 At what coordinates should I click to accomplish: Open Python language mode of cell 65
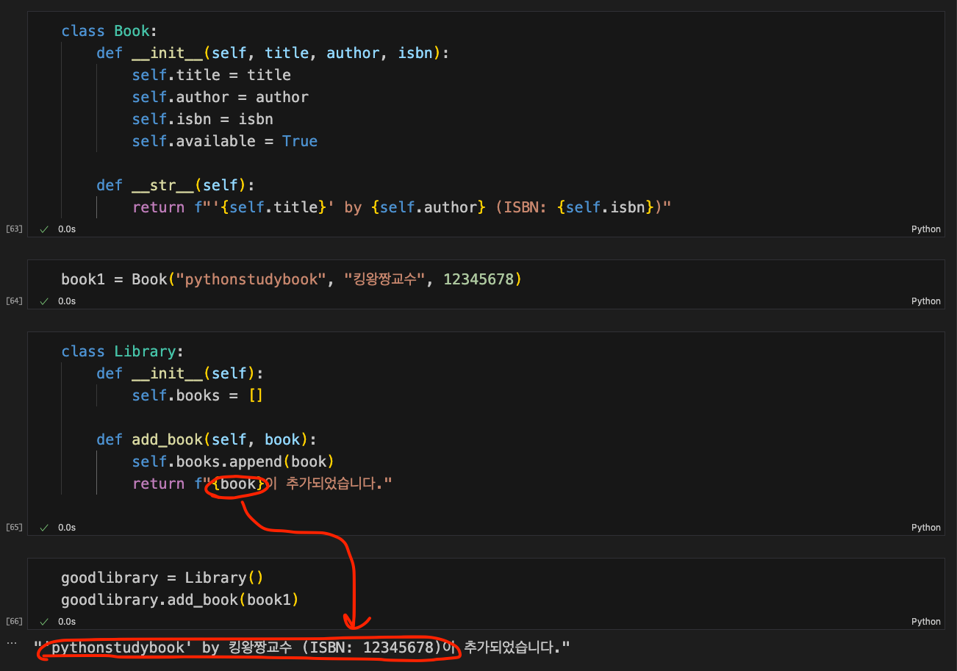pyautogui.click(x=925, y=528)
